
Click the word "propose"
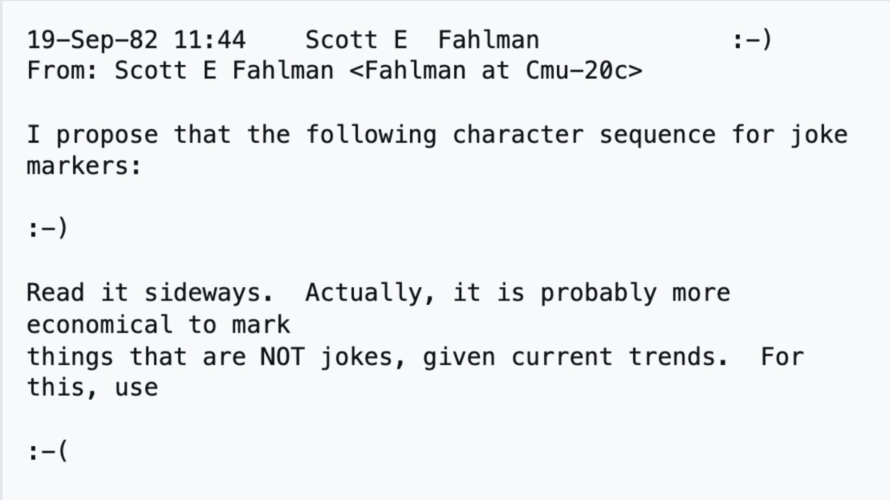(x=107, y=135)
